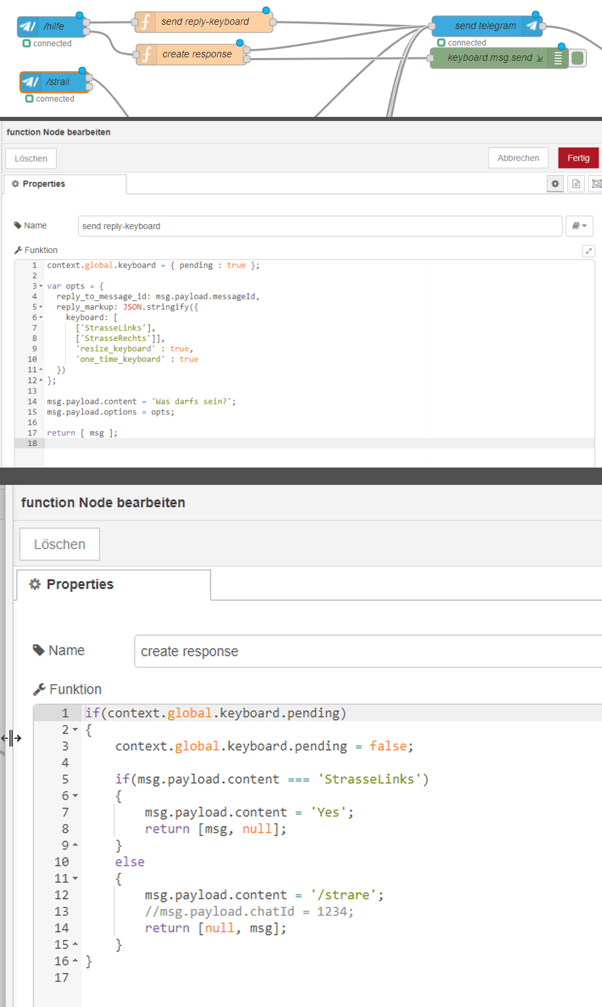Click the gear icon on the Properties tab
Viewport: 602px width, 1007px height.
[x=555, y=183]
